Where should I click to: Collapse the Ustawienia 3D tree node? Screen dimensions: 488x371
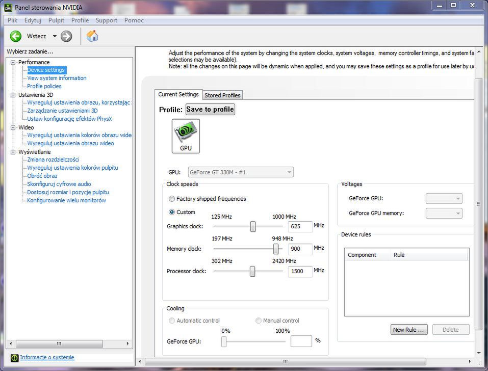pos(13,95)
